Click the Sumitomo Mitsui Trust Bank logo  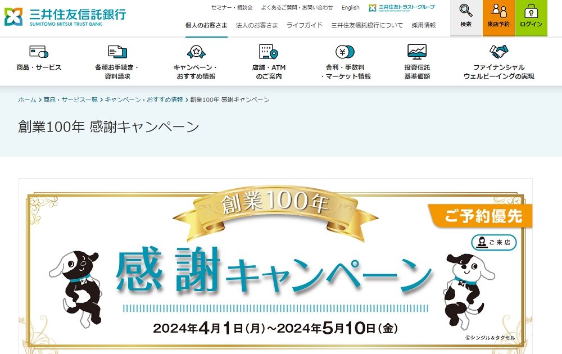(65, 16)
